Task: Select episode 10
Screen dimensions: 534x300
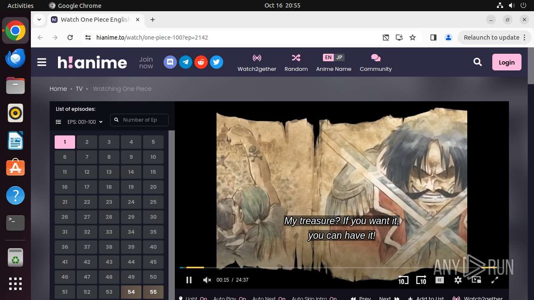Action: coord(153,157)
